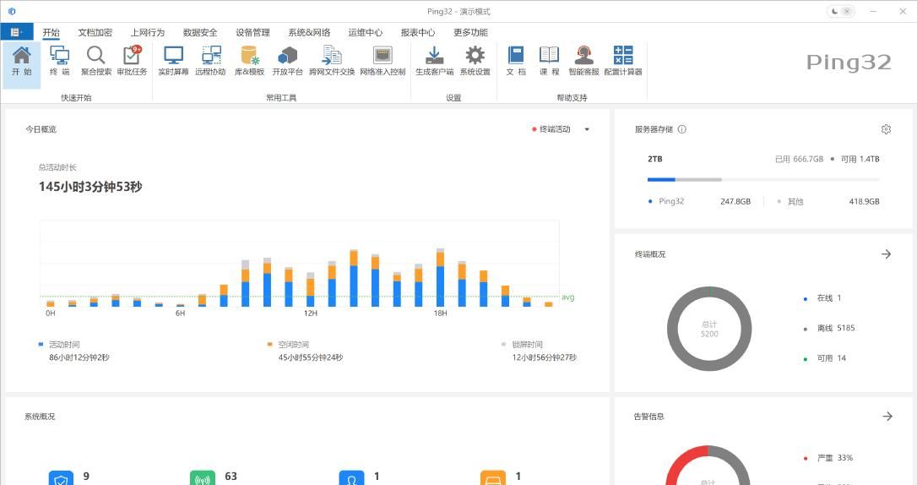Click 12小时56分钟27秒 lock screen value
This screenshot has height=485, width=917.
(x=545, y=357)
